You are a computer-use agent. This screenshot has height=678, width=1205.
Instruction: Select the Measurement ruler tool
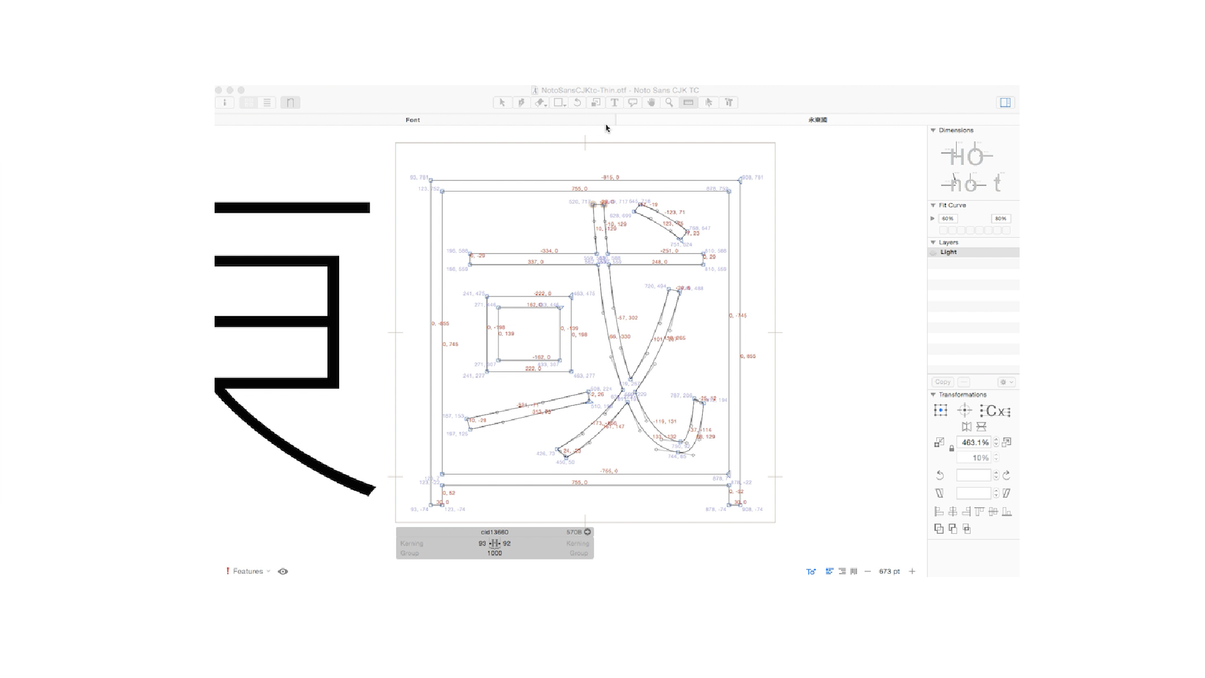(x=688, y=102)
